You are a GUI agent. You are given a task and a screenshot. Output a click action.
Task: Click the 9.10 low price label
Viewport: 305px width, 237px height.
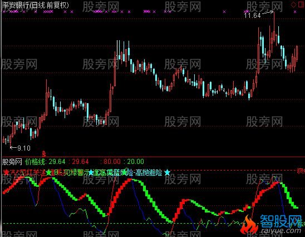point(24,148)
